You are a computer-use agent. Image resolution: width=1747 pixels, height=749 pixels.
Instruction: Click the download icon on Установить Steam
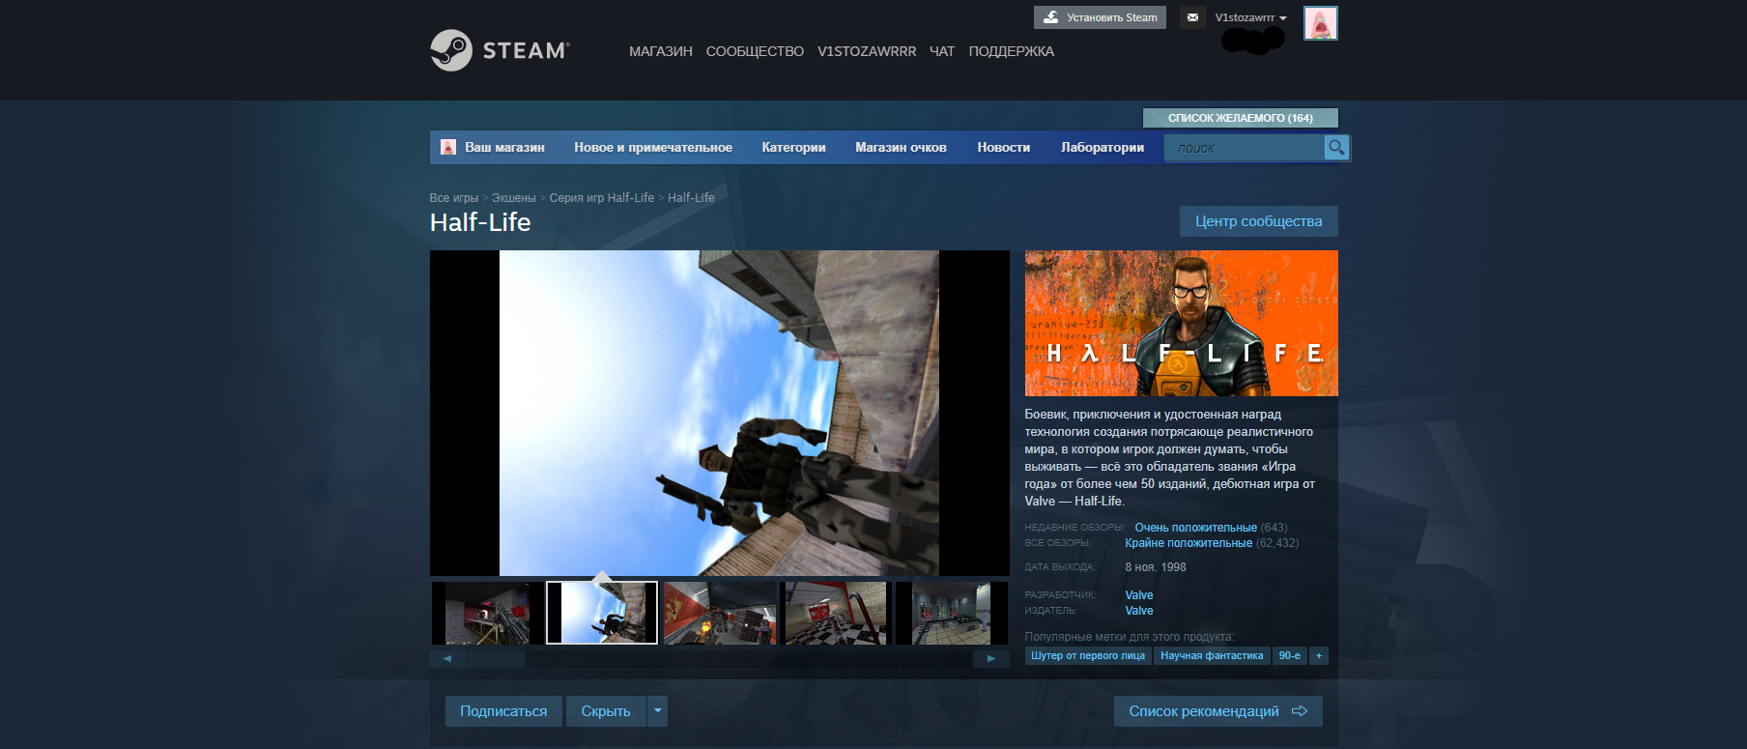click(x=1051, y=17)
